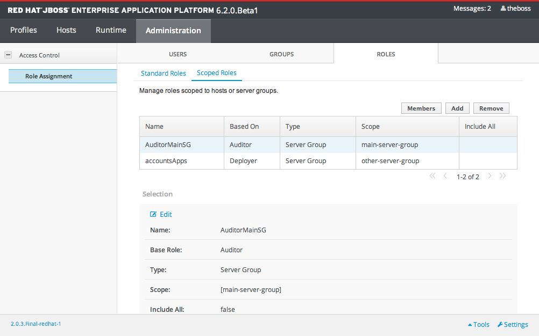Click the Remove button
The height and width of the screenshot is (336, 539).
(491, 108)
